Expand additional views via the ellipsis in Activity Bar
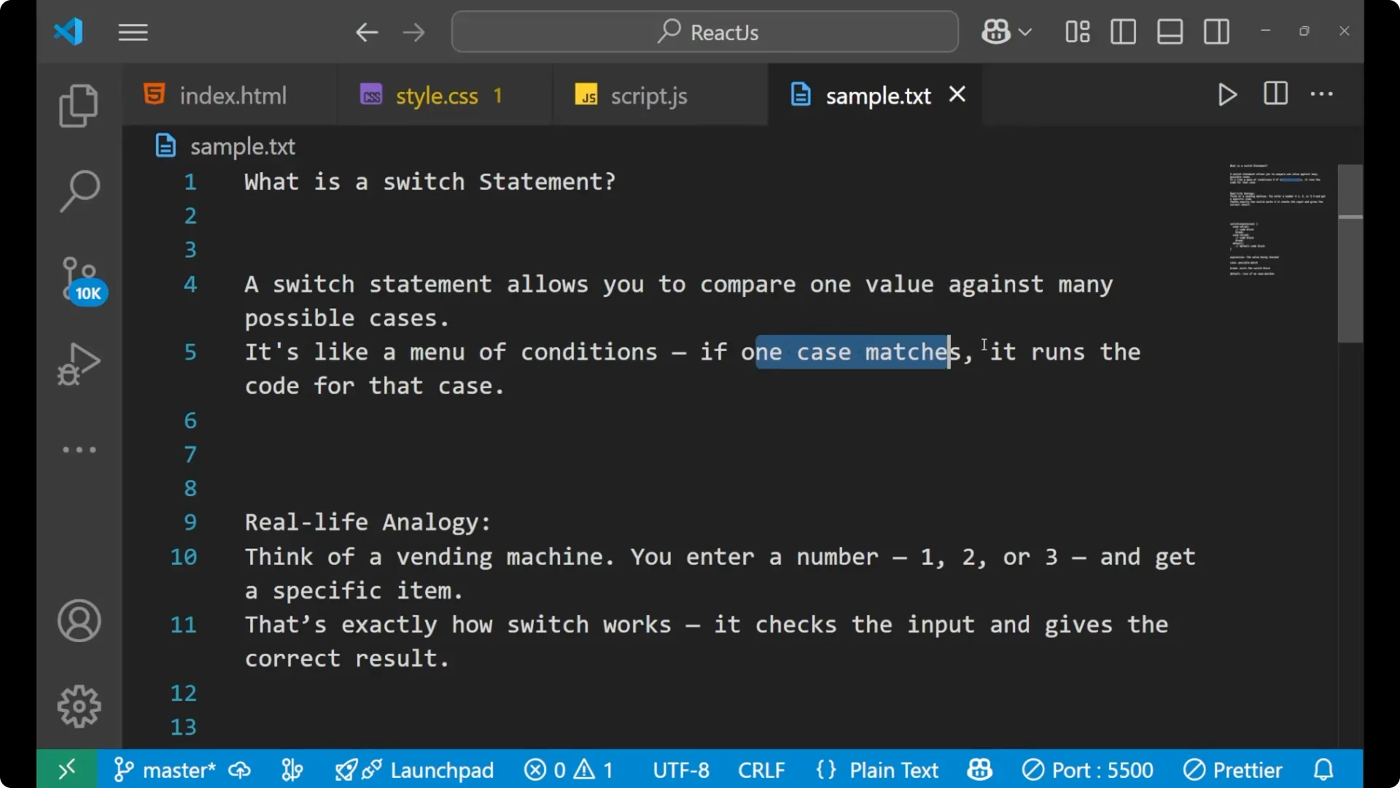The width and height of the screenshot is (1400, 788). tap(79, 449)
